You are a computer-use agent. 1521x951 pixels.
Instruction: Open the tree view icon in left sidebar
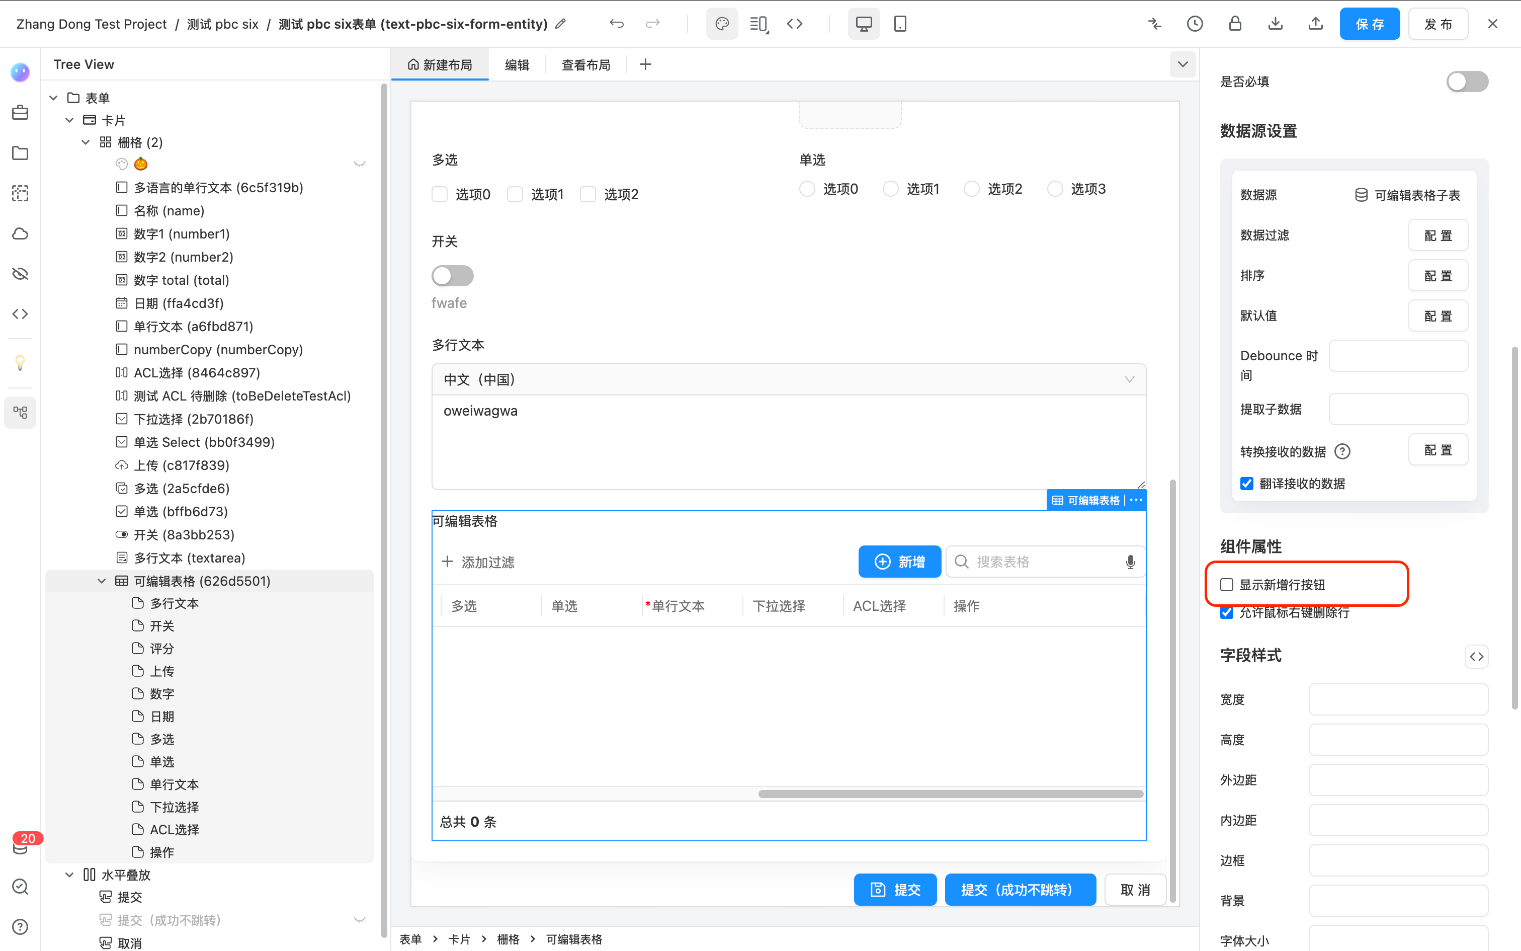[x=20, y=413]
